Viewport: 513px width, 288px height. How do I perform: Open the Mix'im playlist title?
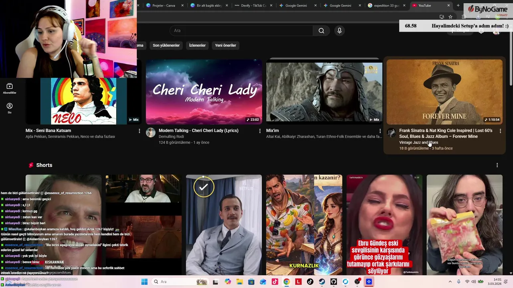tap(273, 131)
